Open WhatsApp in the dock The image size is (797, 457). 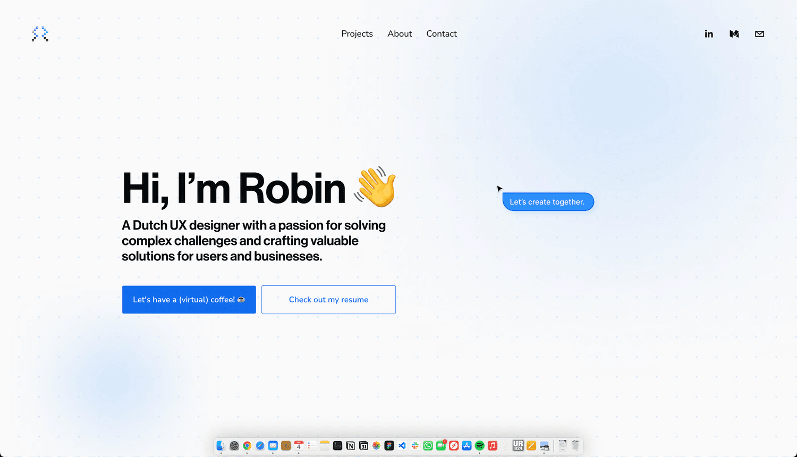tap(428, 446)
